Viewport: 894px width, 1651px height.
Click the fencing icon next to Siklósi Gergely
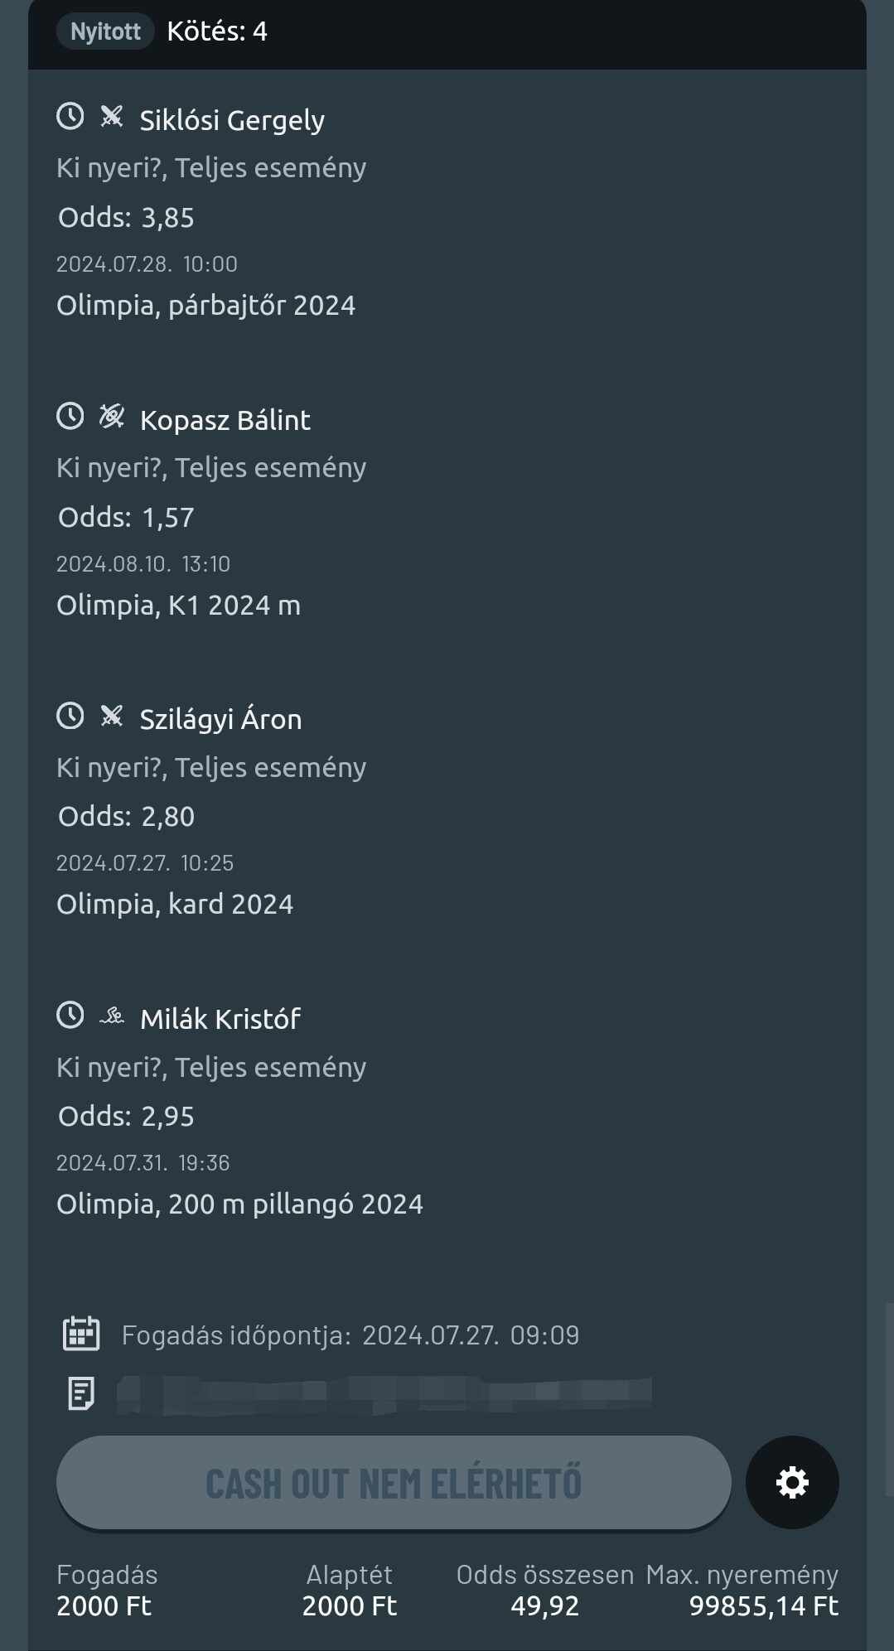(112, 117)
